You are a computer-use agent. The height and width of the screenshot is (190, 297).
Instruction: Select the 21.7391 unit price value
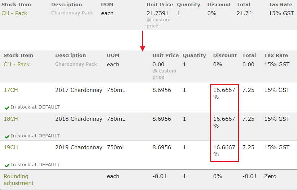[158, 13]
